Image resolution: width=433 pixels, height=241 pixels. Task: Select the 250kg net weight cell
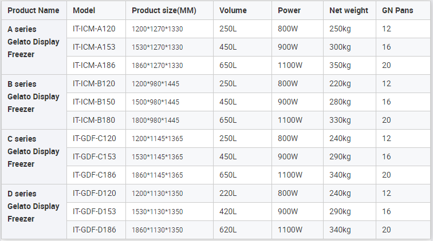tap(340, 29)
